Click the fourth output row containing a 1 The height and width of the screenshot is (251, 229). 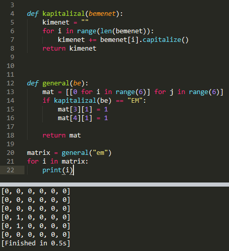coord(36,217)
